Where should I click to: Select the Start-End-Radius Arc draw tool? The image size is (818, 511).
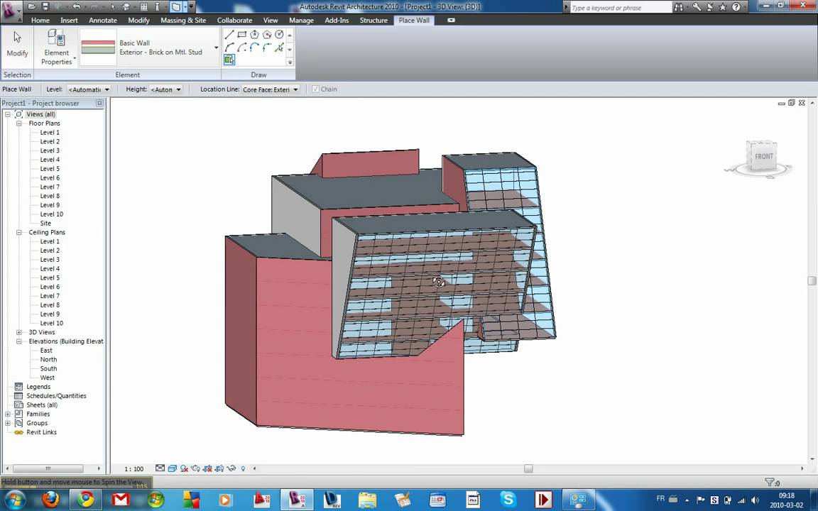tap(229, 48)
